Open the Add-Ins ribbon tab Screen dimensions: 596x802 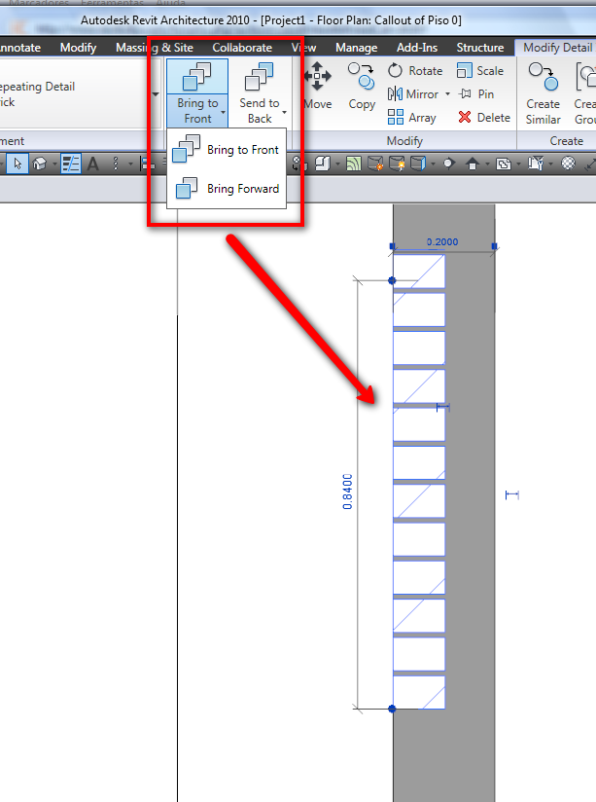point(417,48)
